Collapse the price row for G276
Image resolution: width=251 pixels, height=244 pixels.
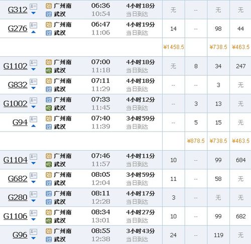click(x=34, y=32)
